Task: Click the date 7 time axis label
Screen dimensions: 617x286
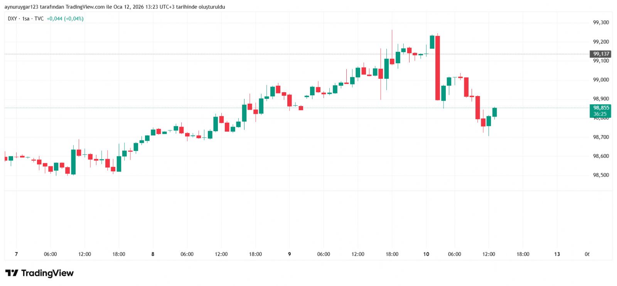Action: point(16,254)
